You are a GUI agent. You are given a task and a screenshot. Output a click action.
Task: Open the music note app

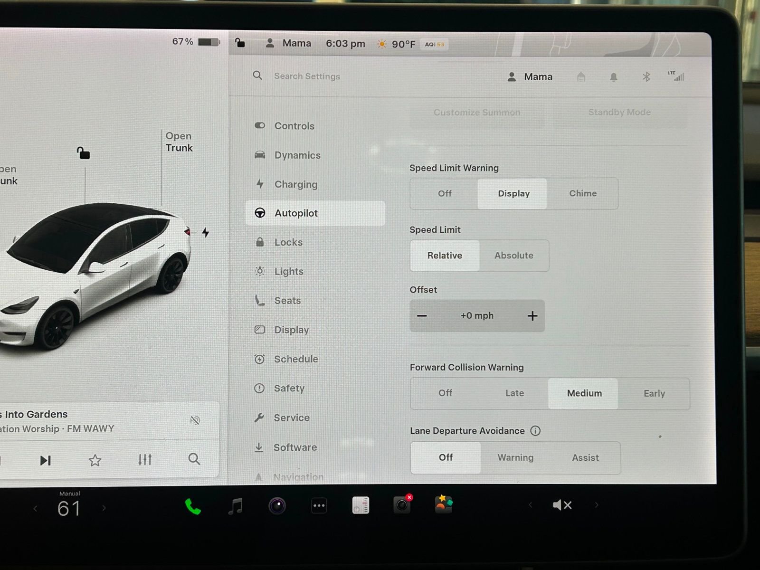coord(235,506)
